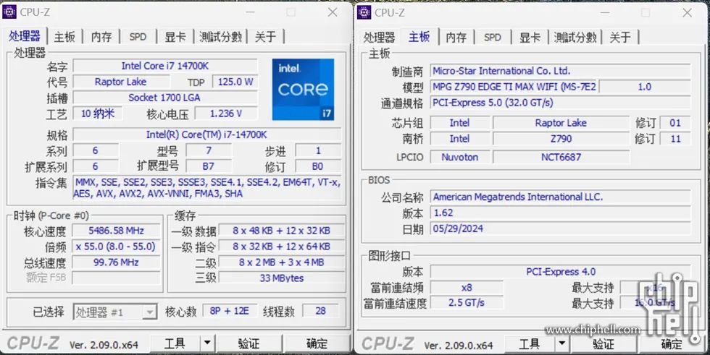Screen dimensions: 710x355
Task: Click the 1.236 V core voltage value
Action: (226, 114)
